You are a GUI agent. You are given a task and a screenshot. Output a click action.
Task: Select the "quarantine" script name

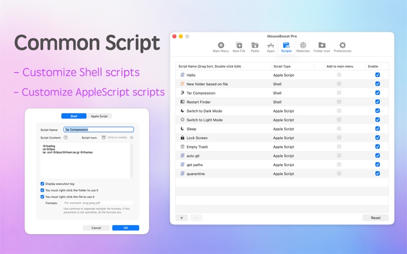click(196, 174)
